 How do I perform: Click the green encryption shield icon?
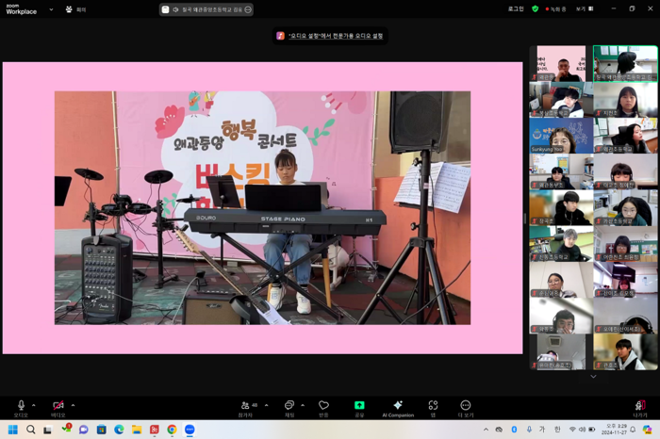[536, 8]
